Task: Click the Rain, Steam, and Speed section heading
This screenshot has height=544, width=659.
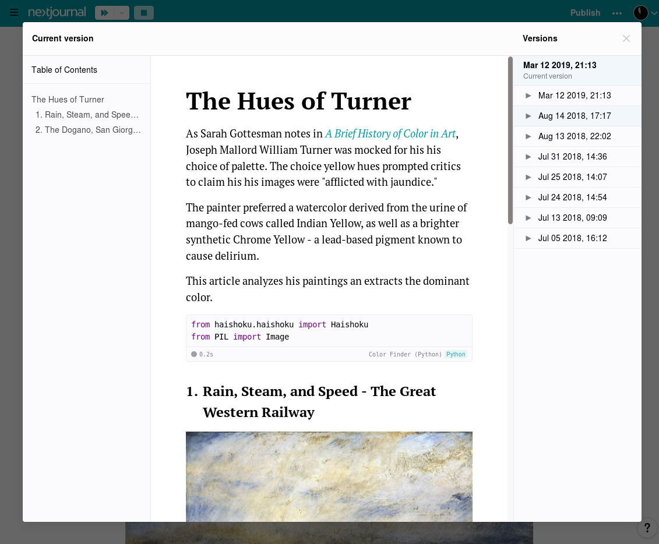Action: pos(311,402)
